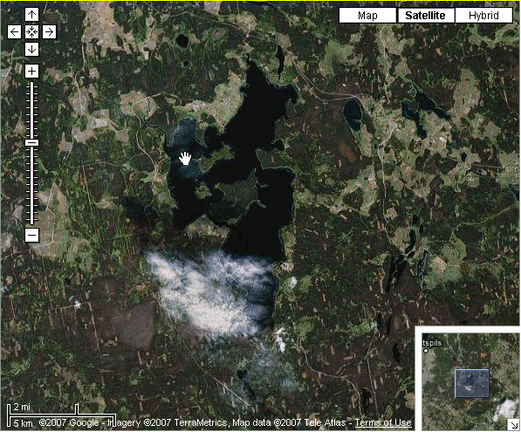Click the blue viewport rectangle in overview map

pos(471,383)
